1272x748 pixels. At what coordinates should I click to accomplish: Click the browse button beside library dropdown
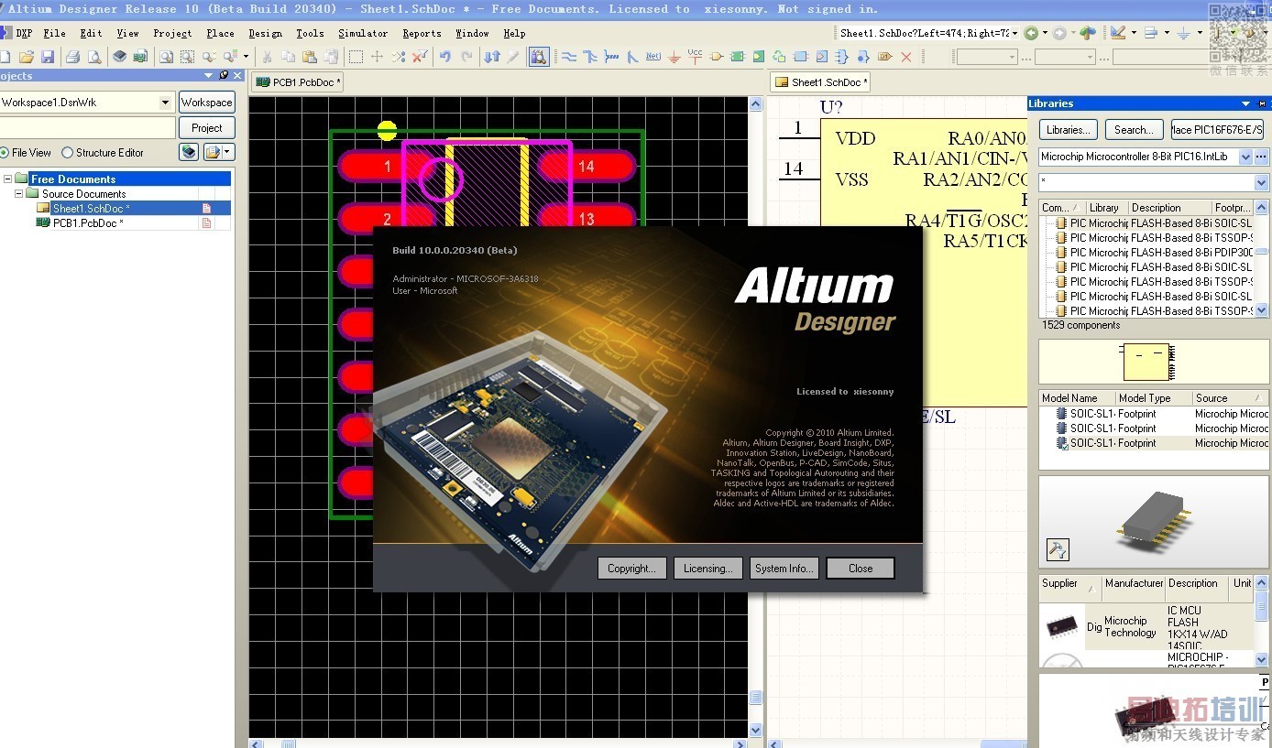coord(1261,157)
